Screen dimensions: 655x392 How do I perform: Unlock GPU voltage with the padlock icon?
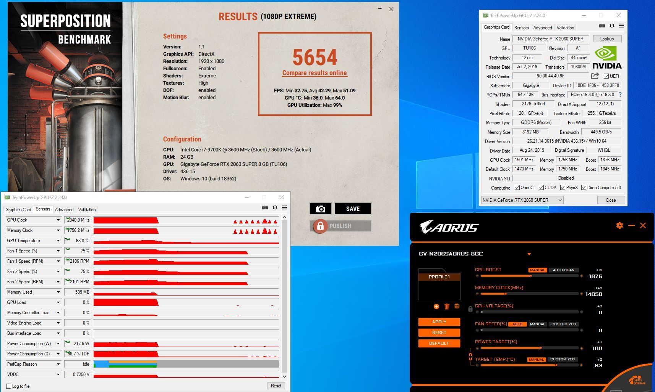pos(470,309)
